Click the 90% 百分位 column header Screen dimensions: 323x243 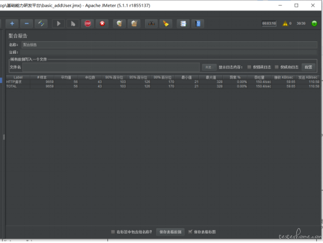click(x=114, y=77)
